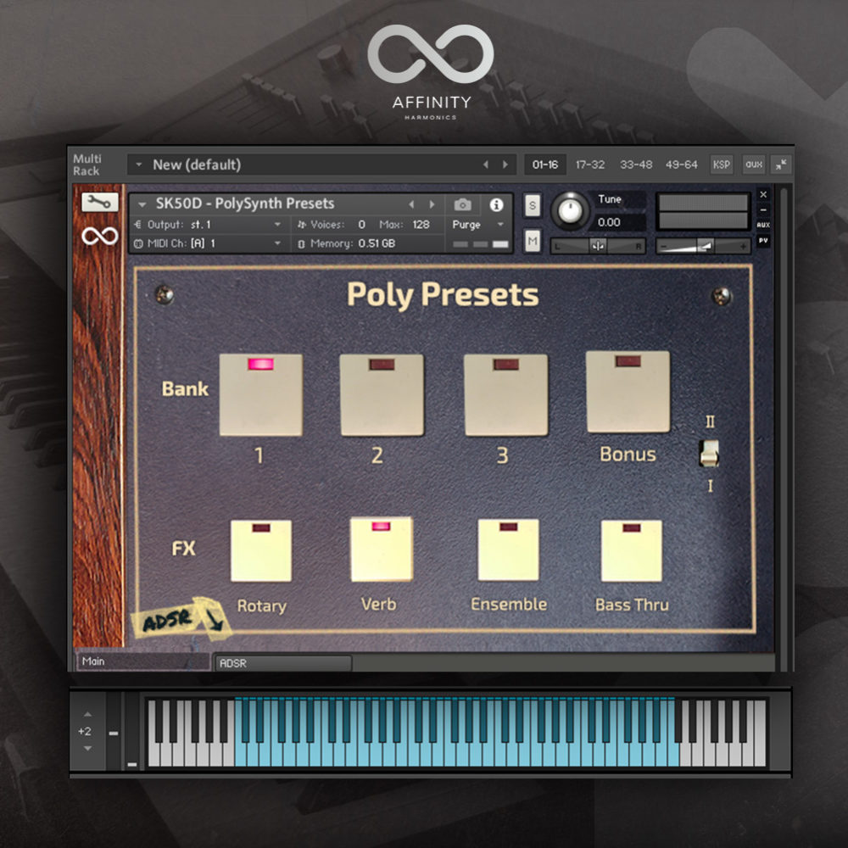Click the Tune knob
The width and height of the screenshot is (848, 848).
point(570,211)
